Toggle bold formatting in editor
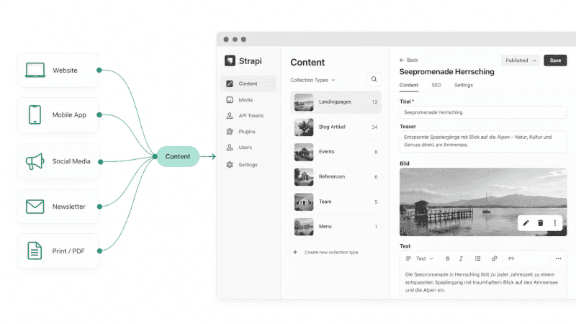576x324 pixels. [447, 258]
